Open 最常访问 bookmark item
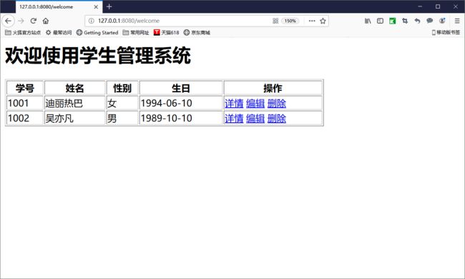The height and width of the screenshot is (279, 465). tap(59, 33)
